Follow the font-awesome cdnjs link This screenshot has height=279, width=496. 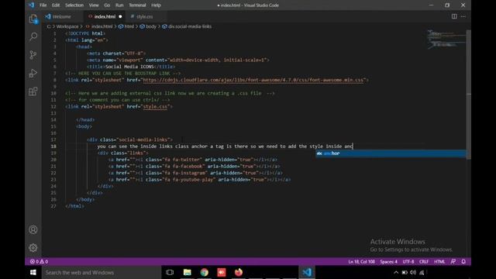coord(253,80)
